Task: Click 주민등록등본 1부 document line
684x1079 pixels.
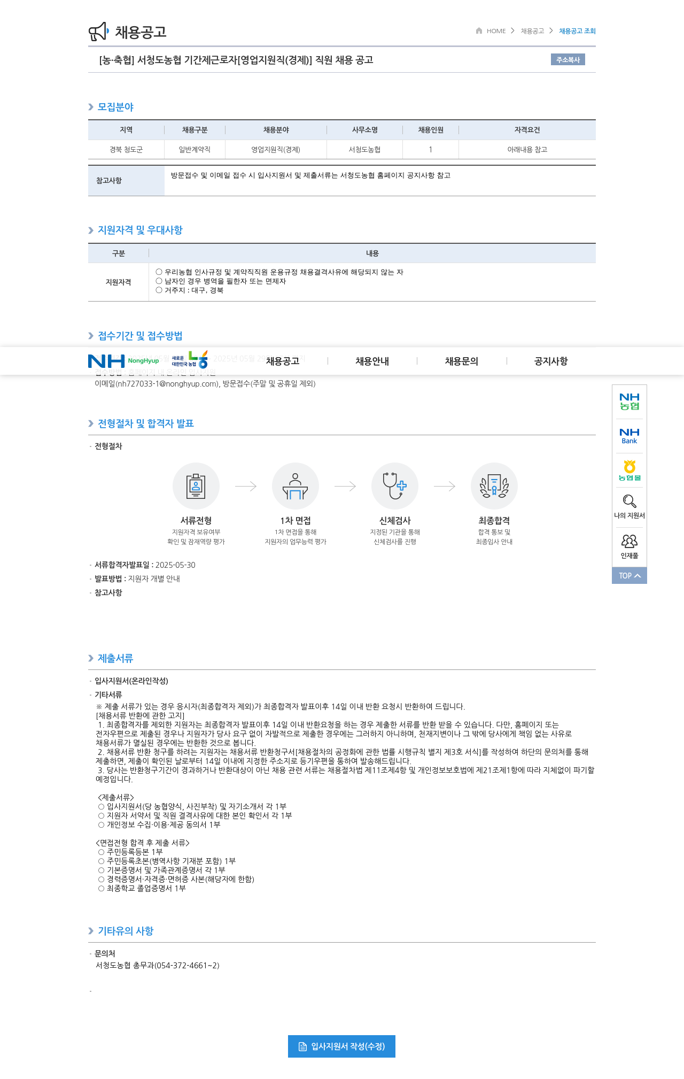Action: coord(130,852)
